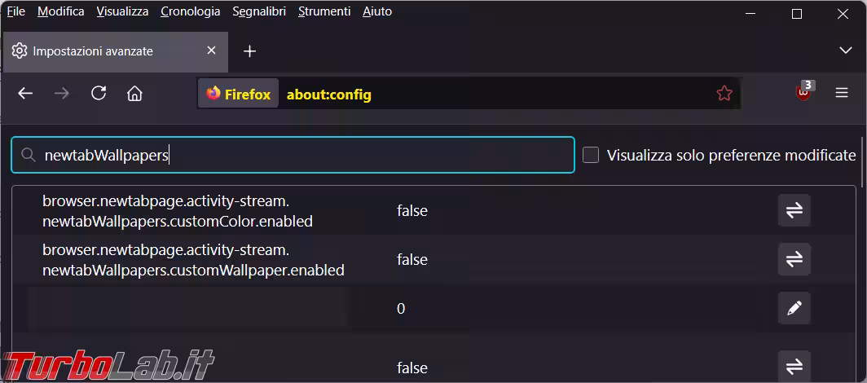Click the Firefox identity box button
The width and height of the screenshot is (867, 383).
238,94
